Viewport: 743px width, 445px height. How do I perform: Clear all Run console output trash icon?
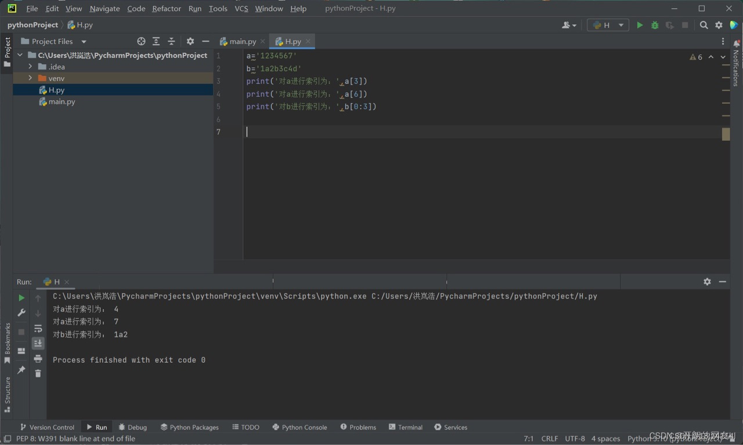coord(38,373)
